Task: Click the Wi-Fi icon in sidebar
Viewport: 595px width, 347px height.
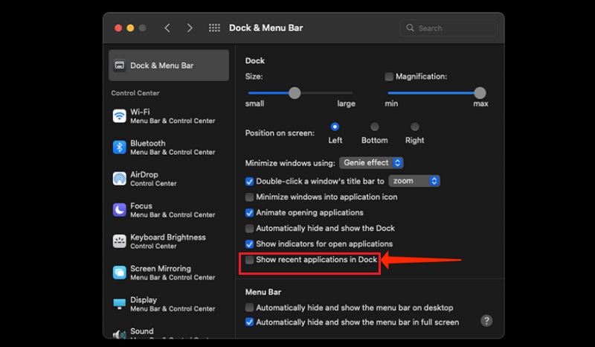Action: coord(119,116)
